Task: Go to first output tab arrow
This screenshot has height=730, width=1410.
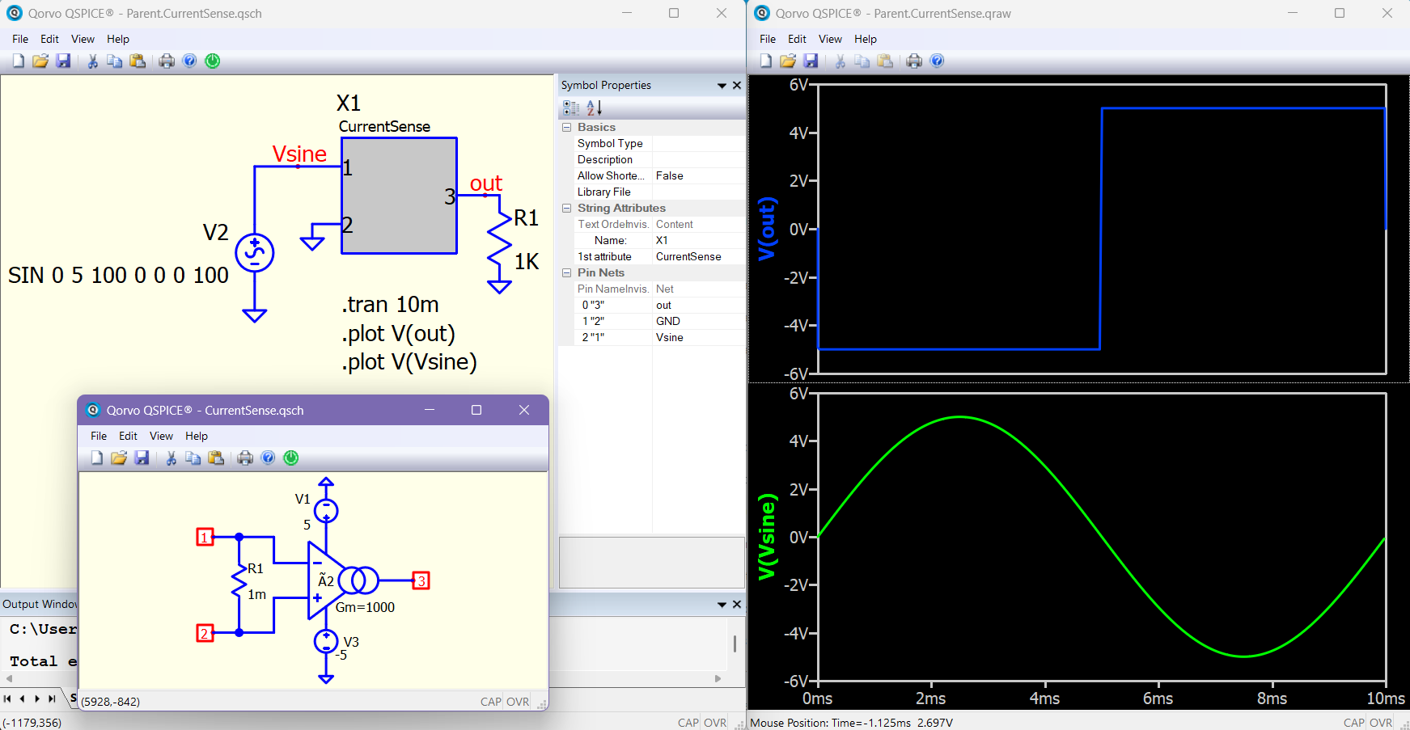Action: point(7,698)
